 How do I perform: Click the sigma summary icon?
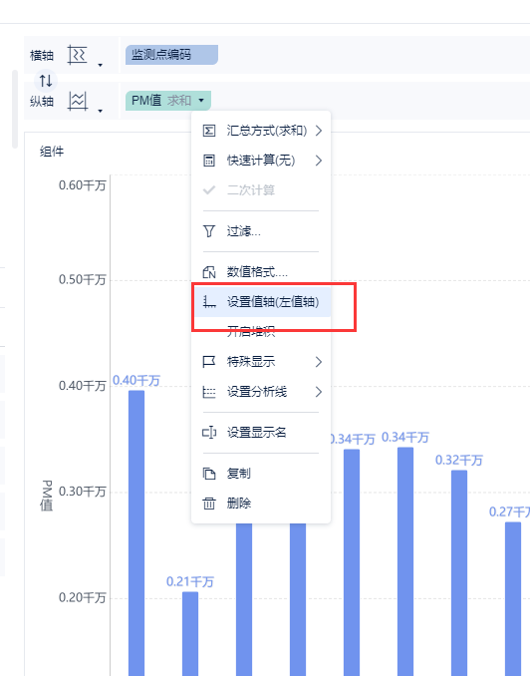[209, 131]
